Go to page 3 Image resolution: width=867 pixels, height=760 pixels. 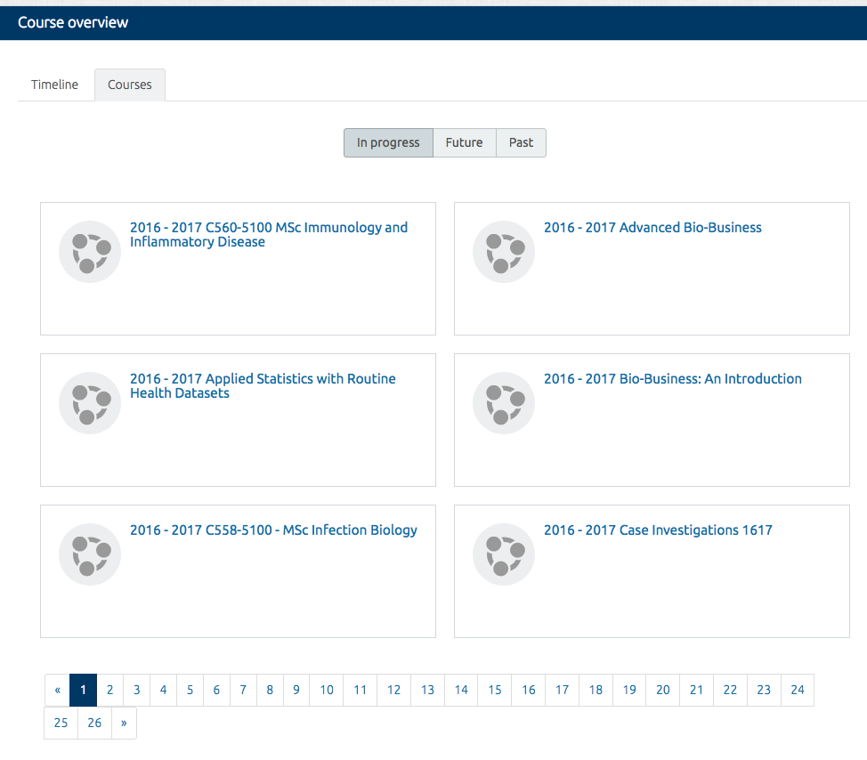tap(136, 690)
